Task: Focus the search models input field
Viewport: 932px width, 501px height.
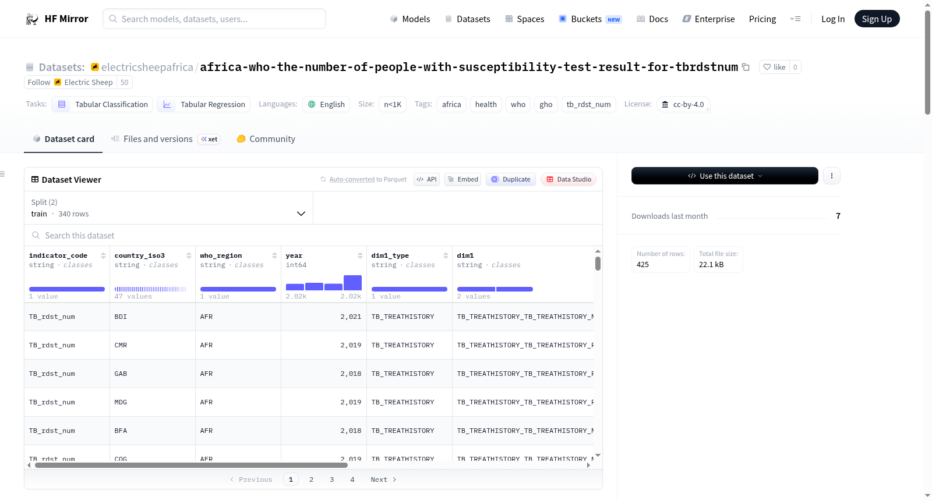Action: click(x=214, y=19)
